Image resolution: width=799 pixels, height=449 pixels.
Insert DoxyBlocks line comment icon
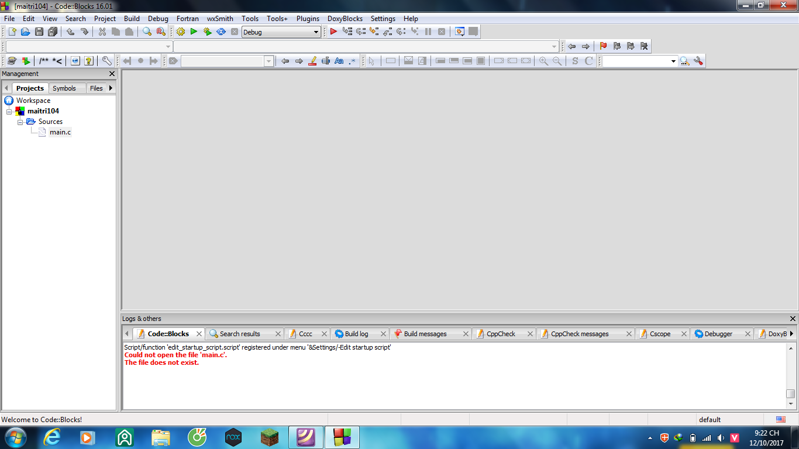pyautogui.click(x=57, y=61)
